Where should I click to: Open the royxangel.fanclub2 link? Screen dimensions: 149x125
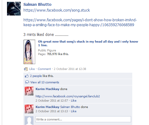[68, 96]
